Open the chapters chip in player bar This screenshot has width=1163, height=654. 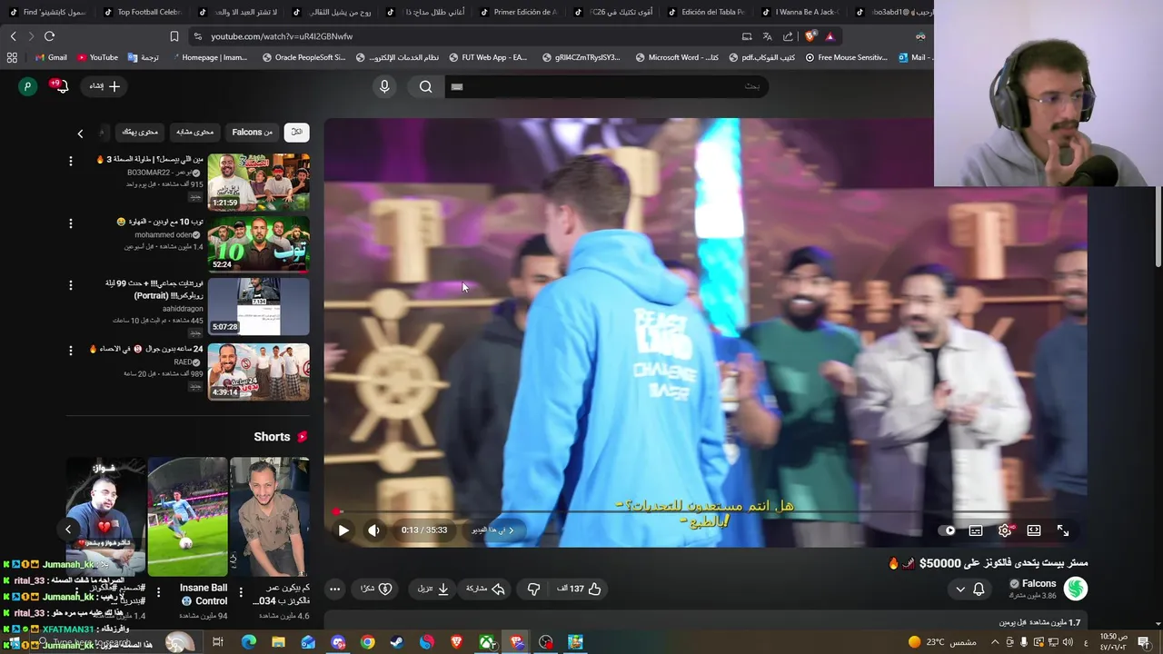pos(493,530)
